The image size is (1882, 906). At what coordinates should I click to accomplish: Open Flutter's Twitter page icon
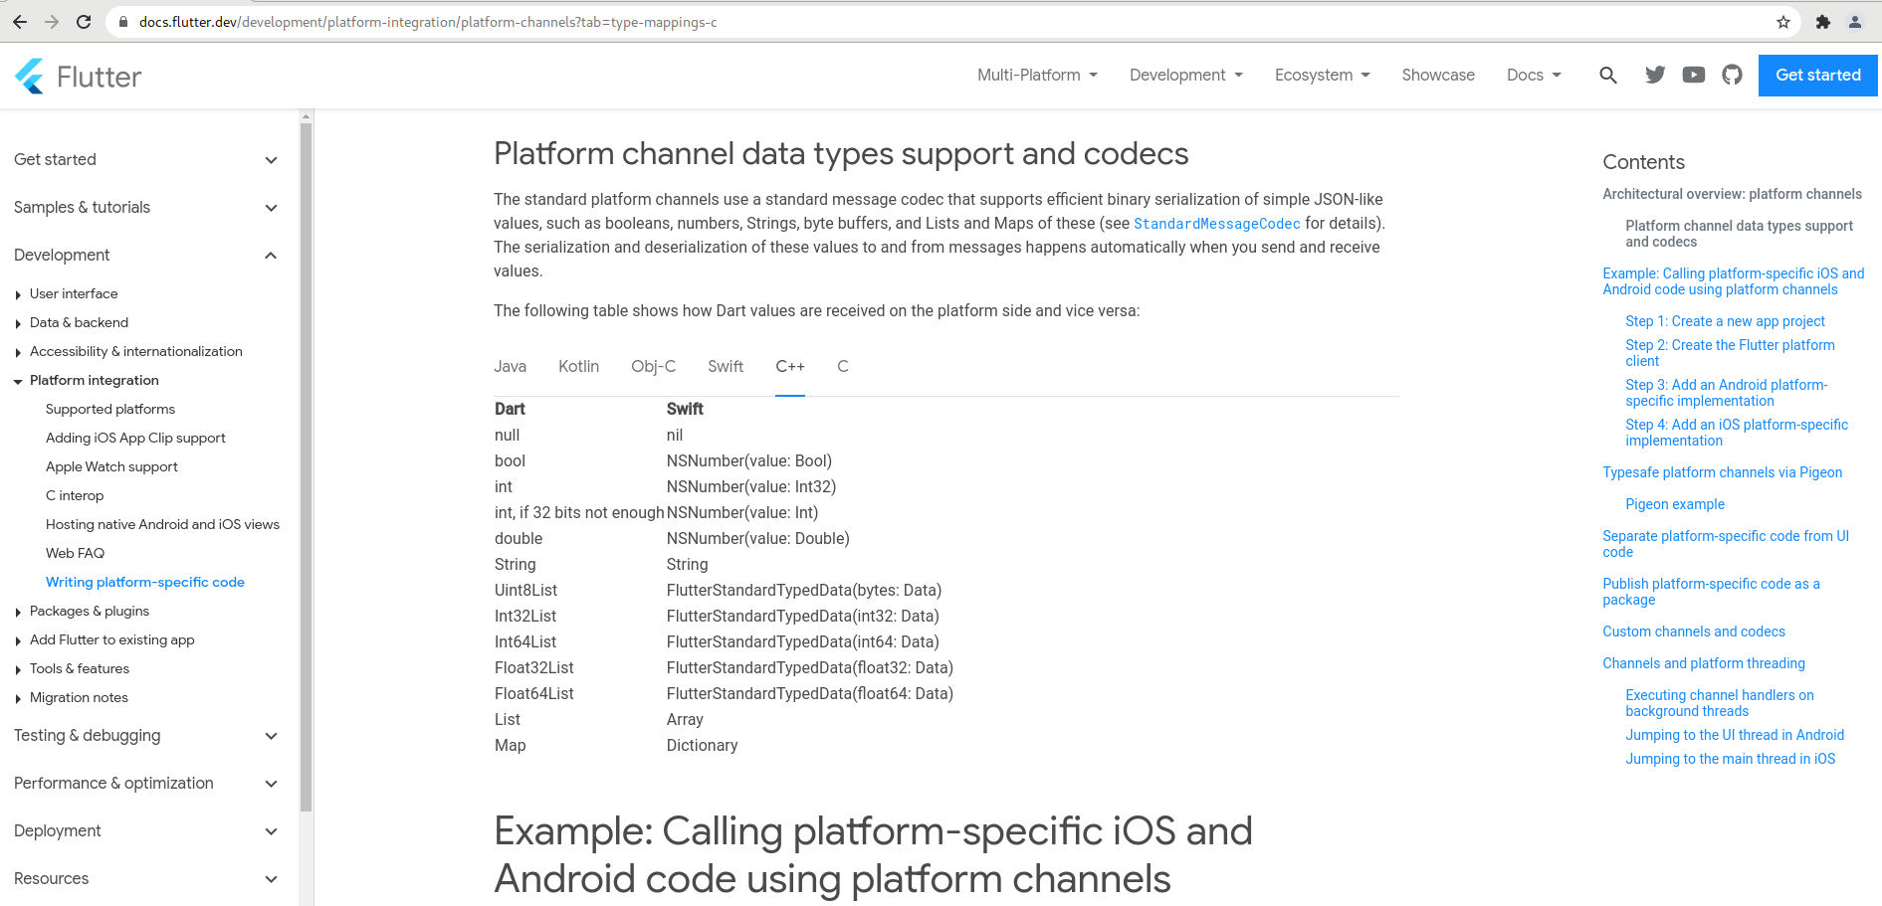pyautogui.click(x=1655, y=75)
